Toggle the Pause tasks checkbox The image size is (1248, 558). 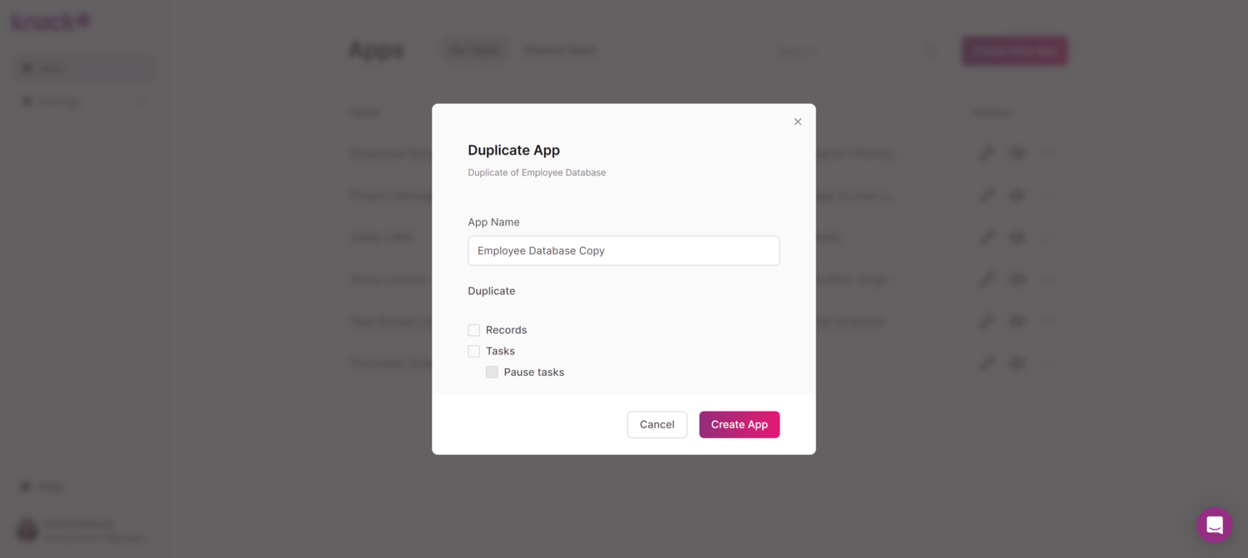tap(493, 373)
